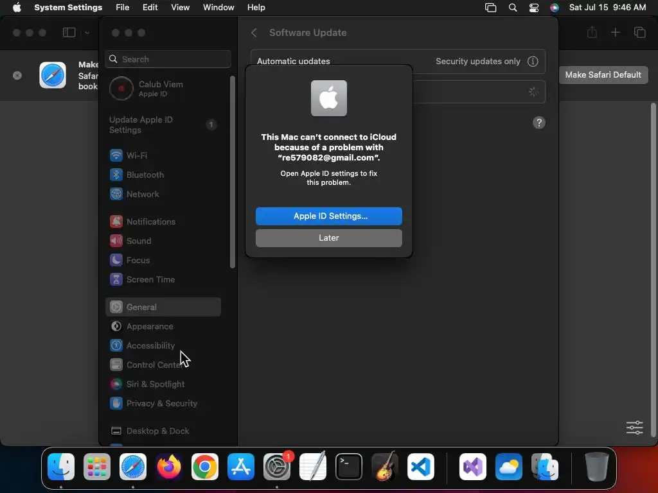Click Security updates only value
Viewport: 658px width, 493px height.
(x=477, y=61)
